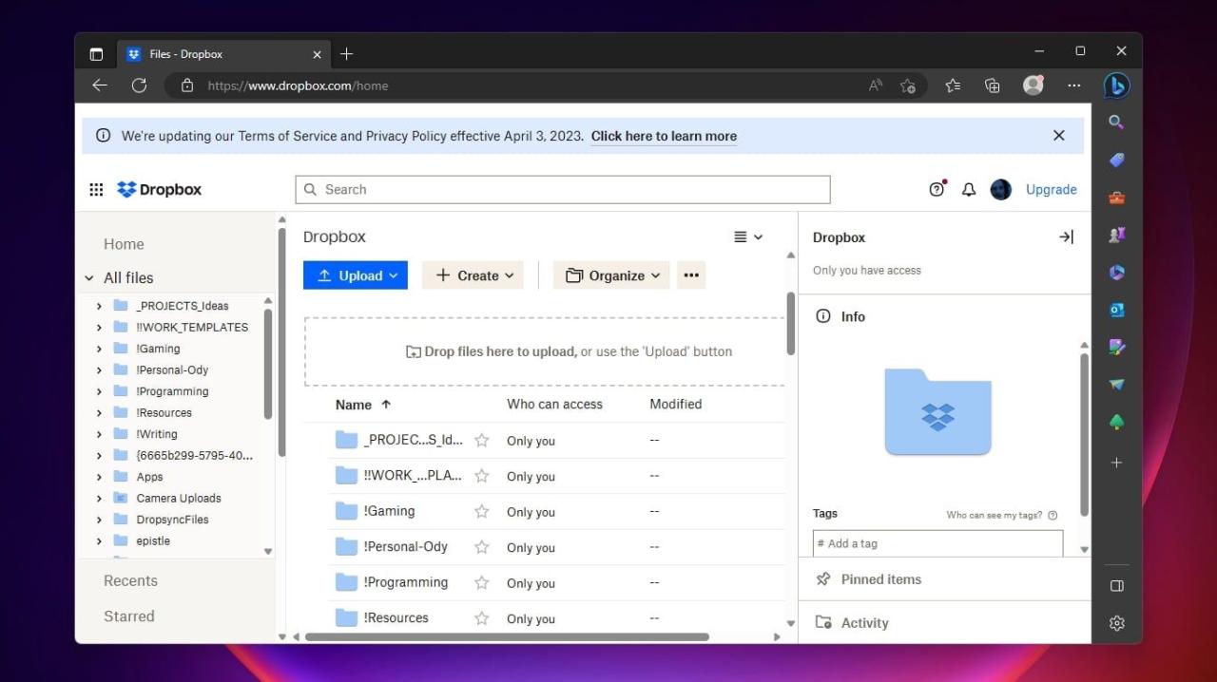
Task: Star the !Resources folder
Action: pos(481,618)
